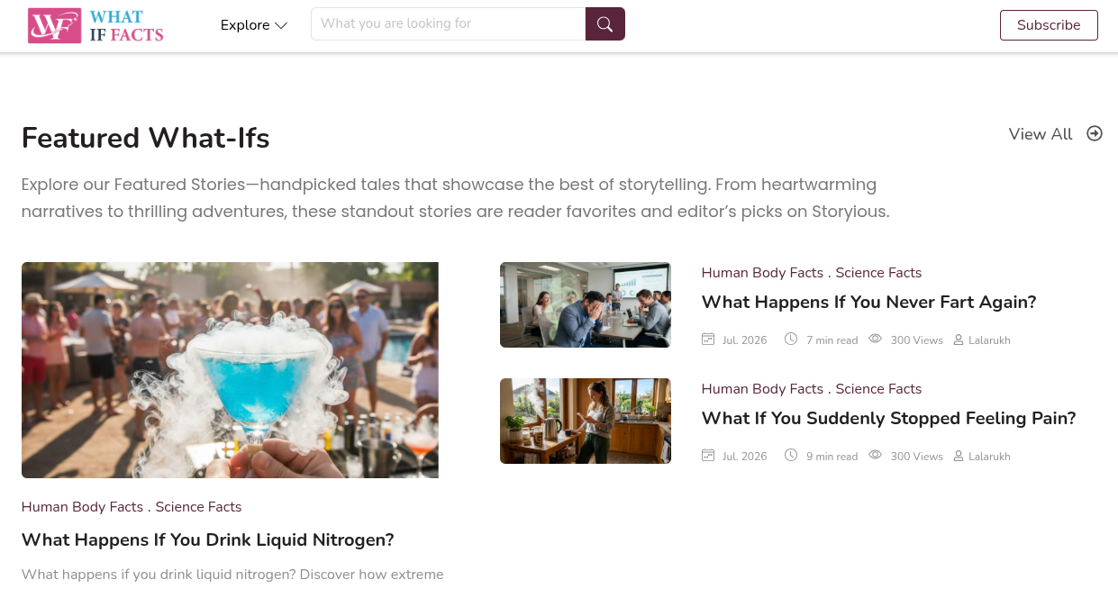
Task: Click the What If Facts logo
Action: [95, 25]
